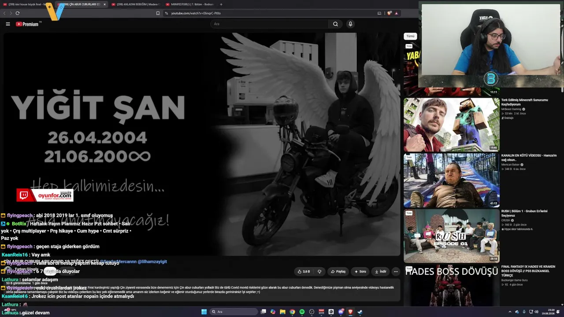
Task: Open the @lilhamzayigit mention link
Action: [152, 262]
